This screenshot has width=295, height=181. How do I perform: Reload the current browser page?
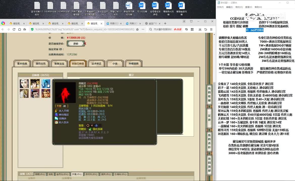[x=14, y=29]
